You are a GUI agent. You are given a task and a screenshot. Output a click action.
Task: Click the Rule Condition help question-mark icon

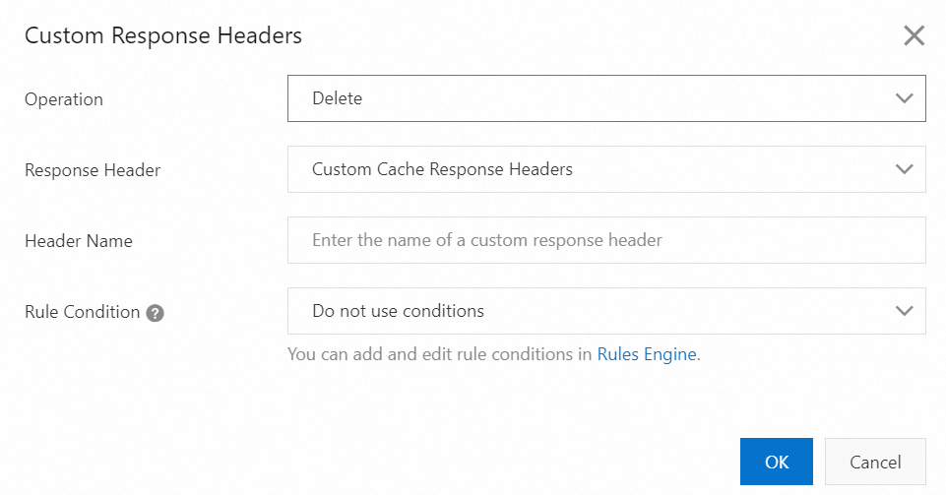[x=155, y=313]
